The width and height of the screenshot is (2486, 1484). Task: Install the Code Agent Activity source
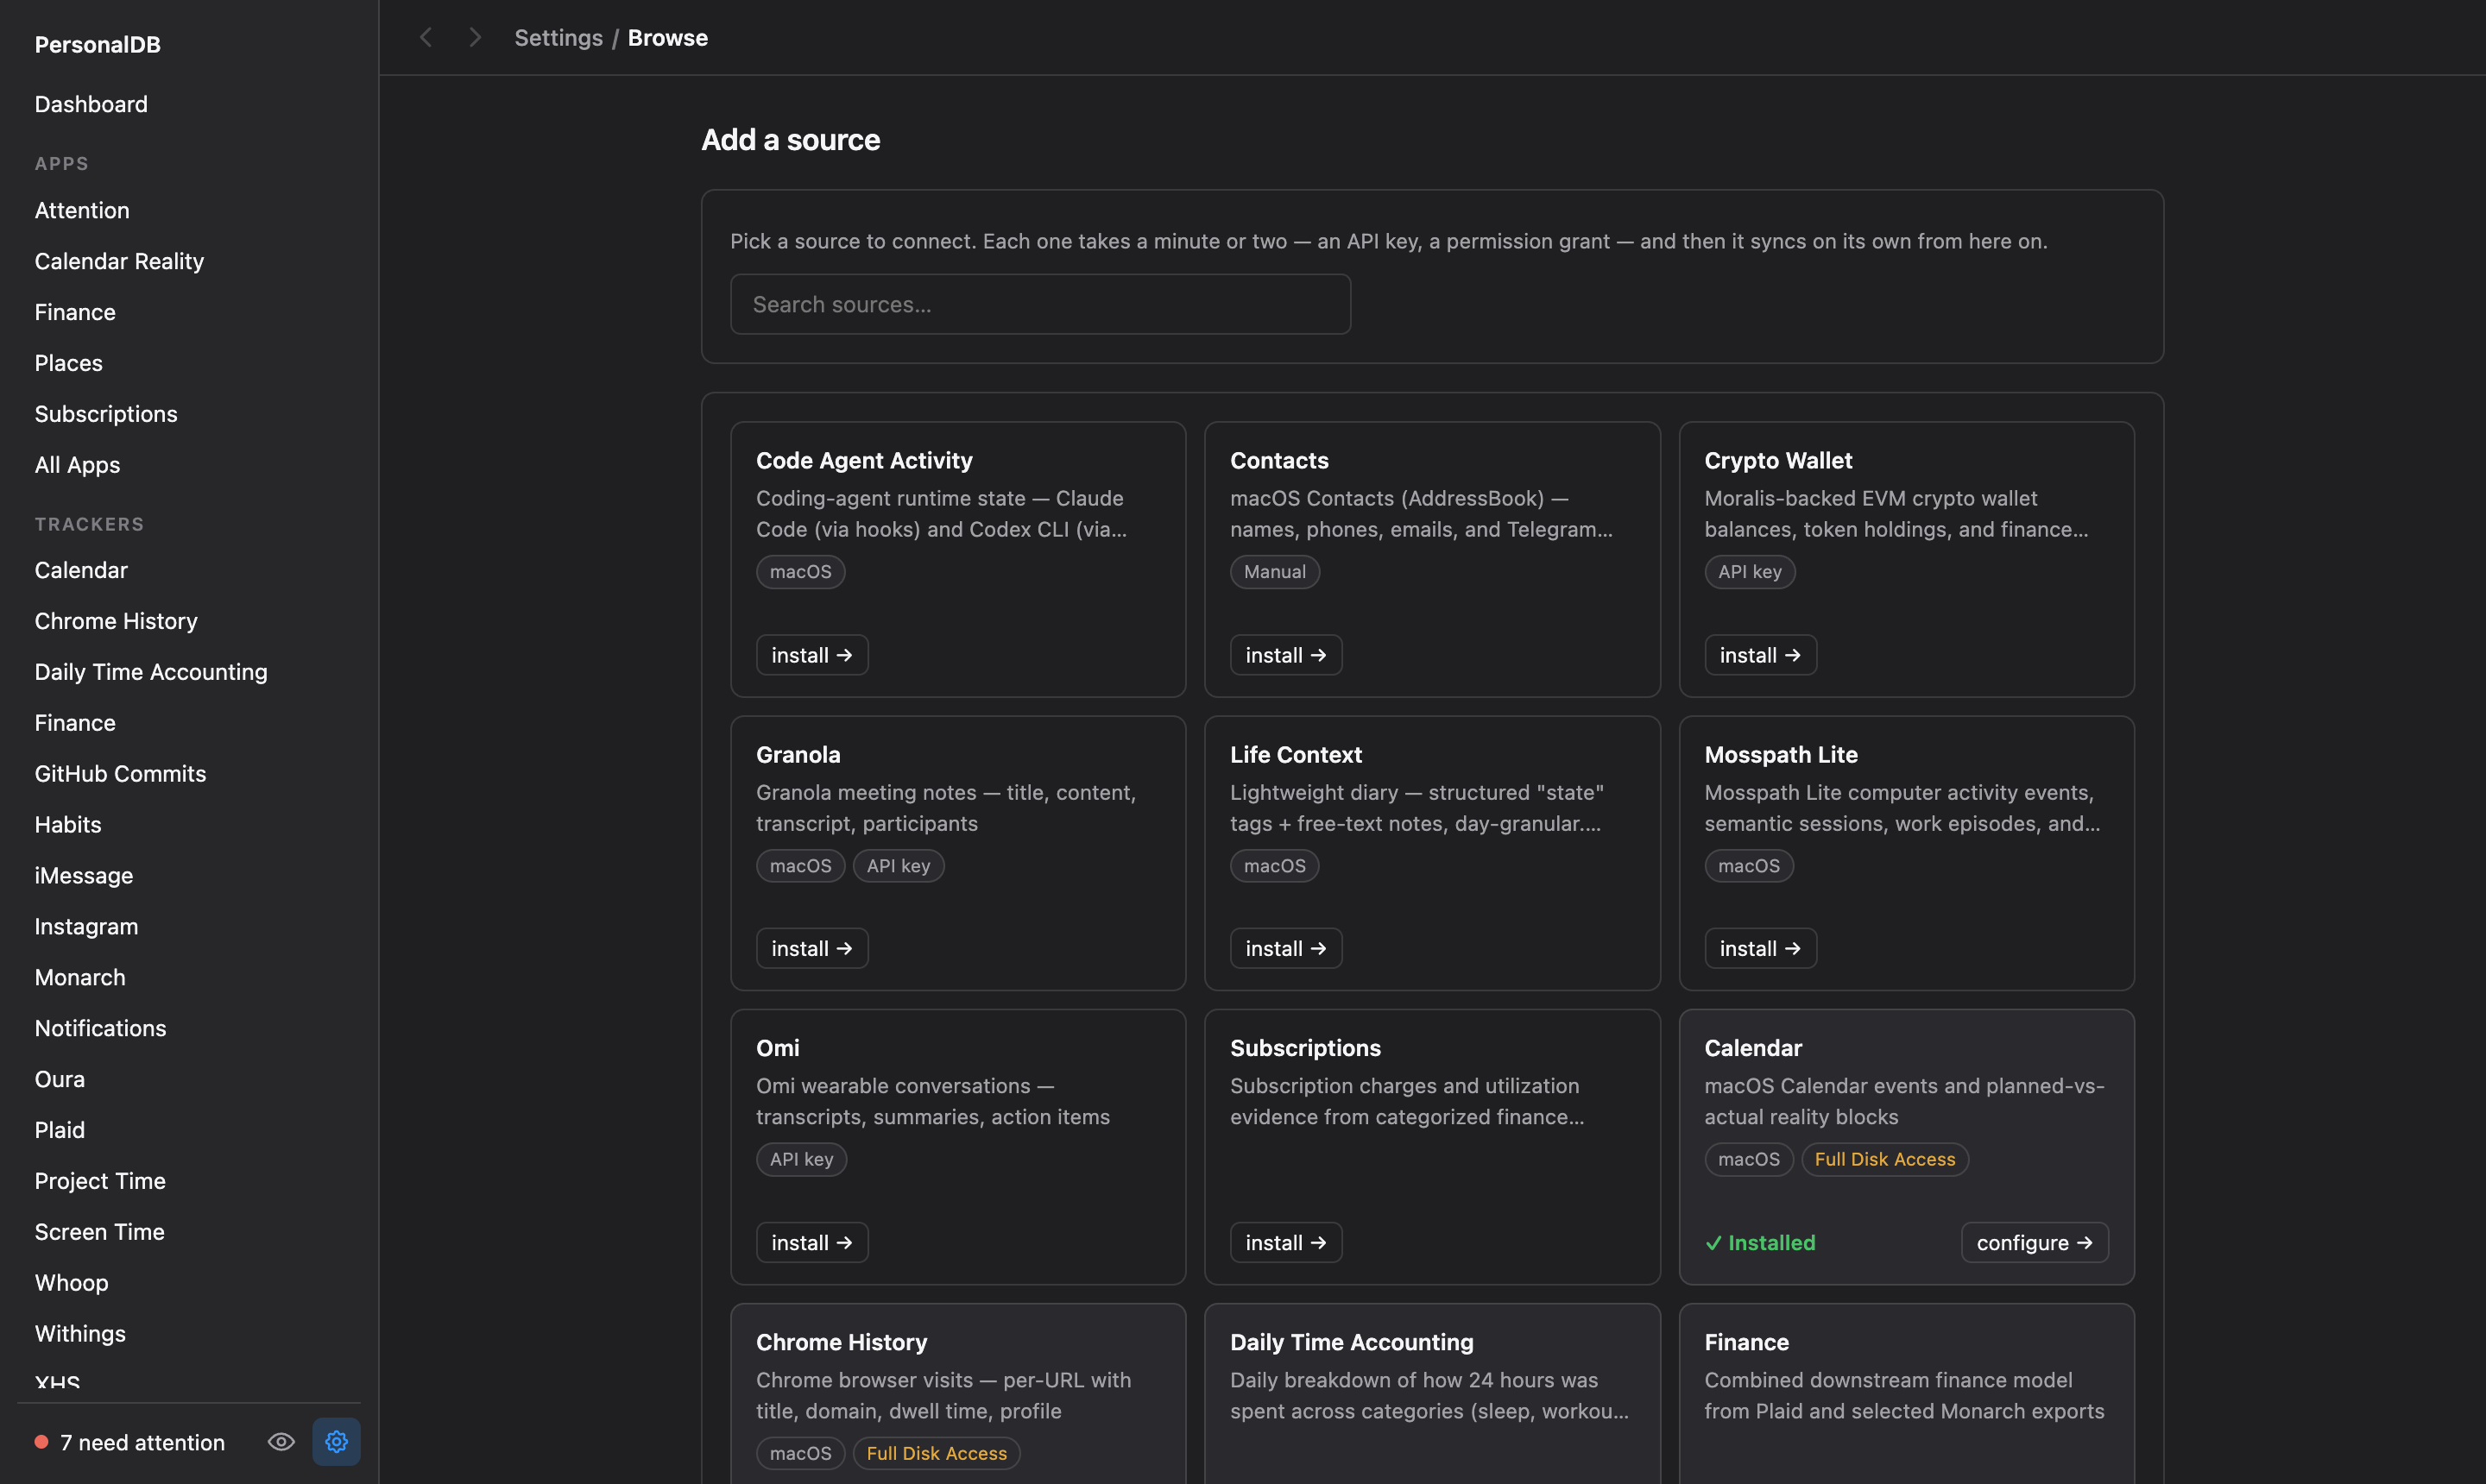pyautogui.click(x=812, y=655)
